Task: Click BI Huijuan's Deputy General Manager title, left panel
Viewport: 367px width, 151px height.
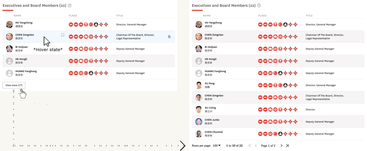Action: coord(130,49)
